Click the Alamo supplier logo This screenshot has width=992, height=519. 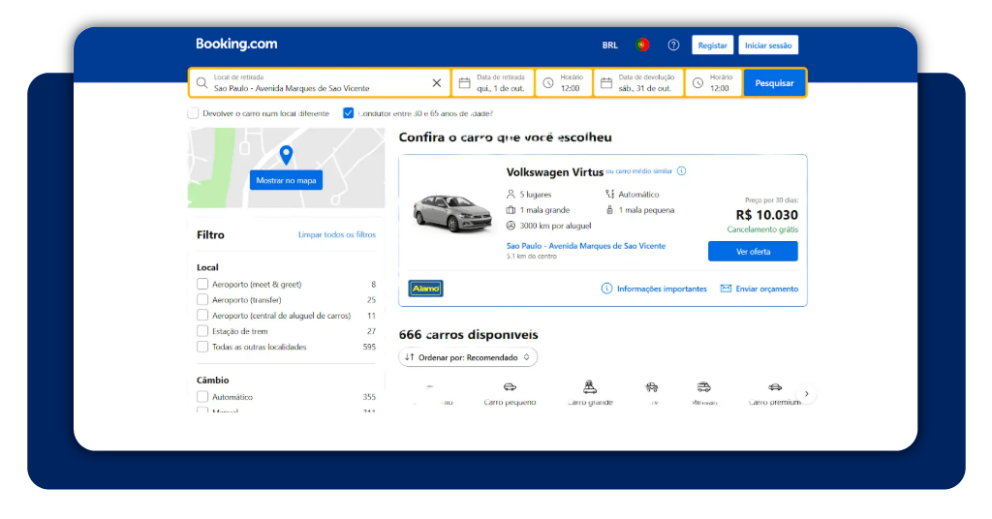pyautogui.click(x=426, y=289)
